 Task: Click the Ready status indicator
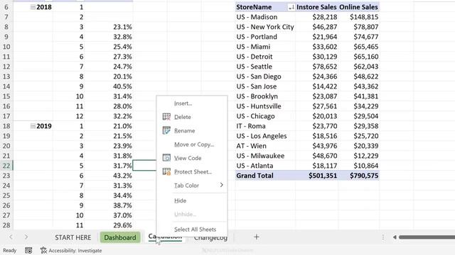(x=9, y=250)
